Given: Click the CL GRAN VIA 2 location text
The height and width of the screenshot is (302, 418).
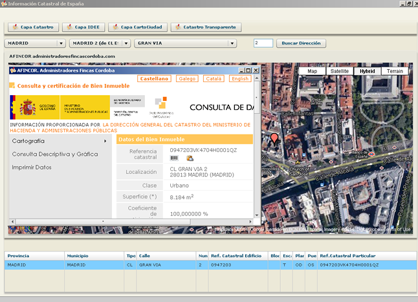Looking at the screenshot, I should (188, 169).
